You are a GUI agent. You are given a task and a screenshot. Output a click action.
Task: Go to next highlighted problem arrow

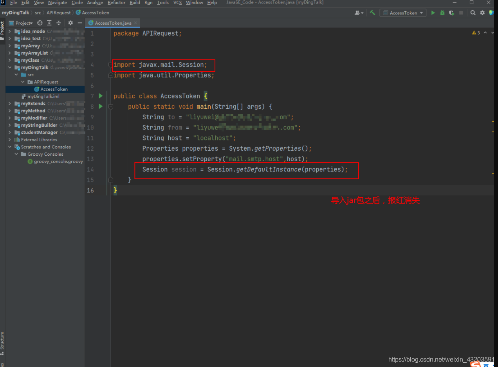point(492,33)
